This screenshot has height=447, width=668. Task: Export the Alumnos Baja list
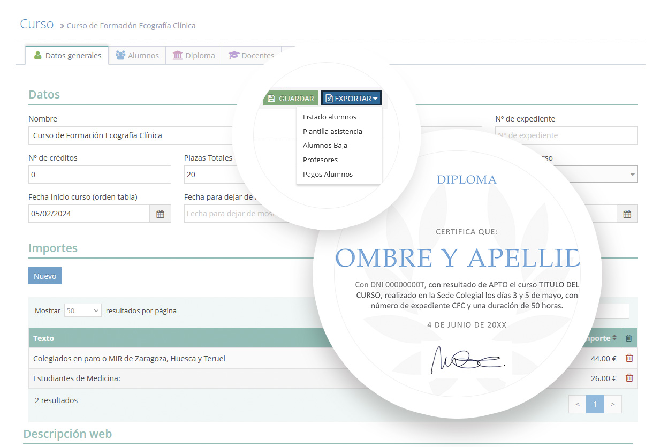coord(325,145)
